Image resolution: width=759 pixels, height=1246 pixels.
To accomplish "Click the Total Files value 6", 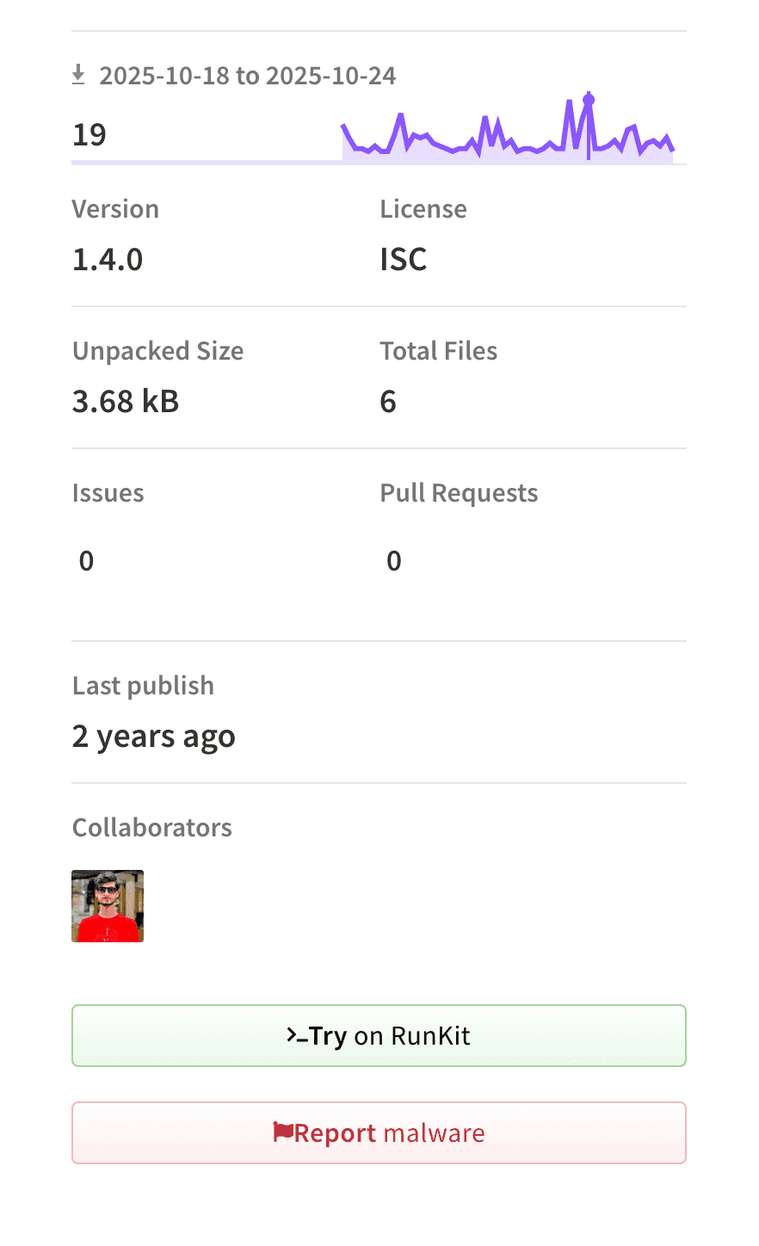I will pyautogui.click(x=388, y=401).
